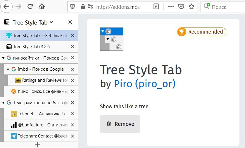Click the Remove extension button
The height and width of the screenshot is (148, 245).
click(x=120, y=124)
